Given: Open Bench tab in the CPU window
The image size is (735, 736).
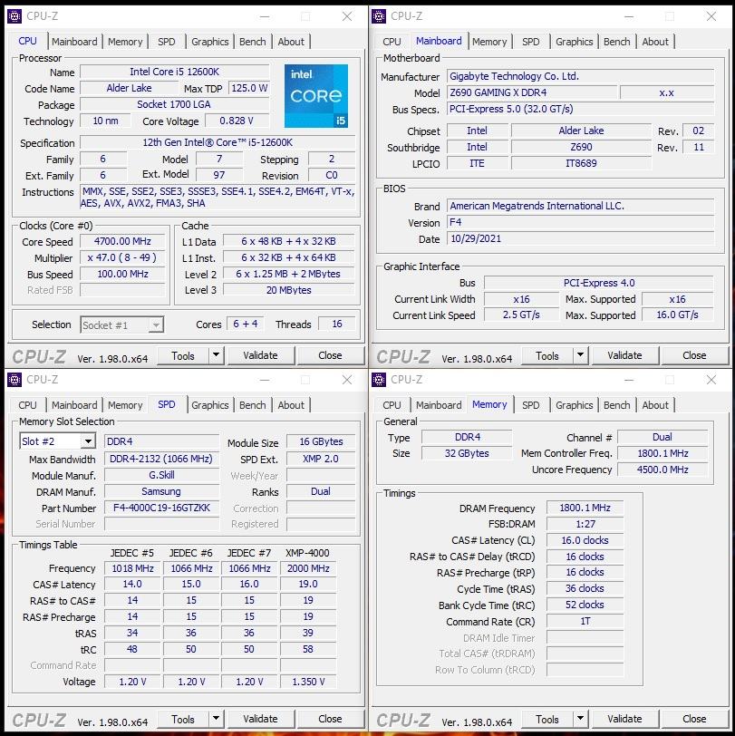Looking at the screenshot, I should (253, 42).
